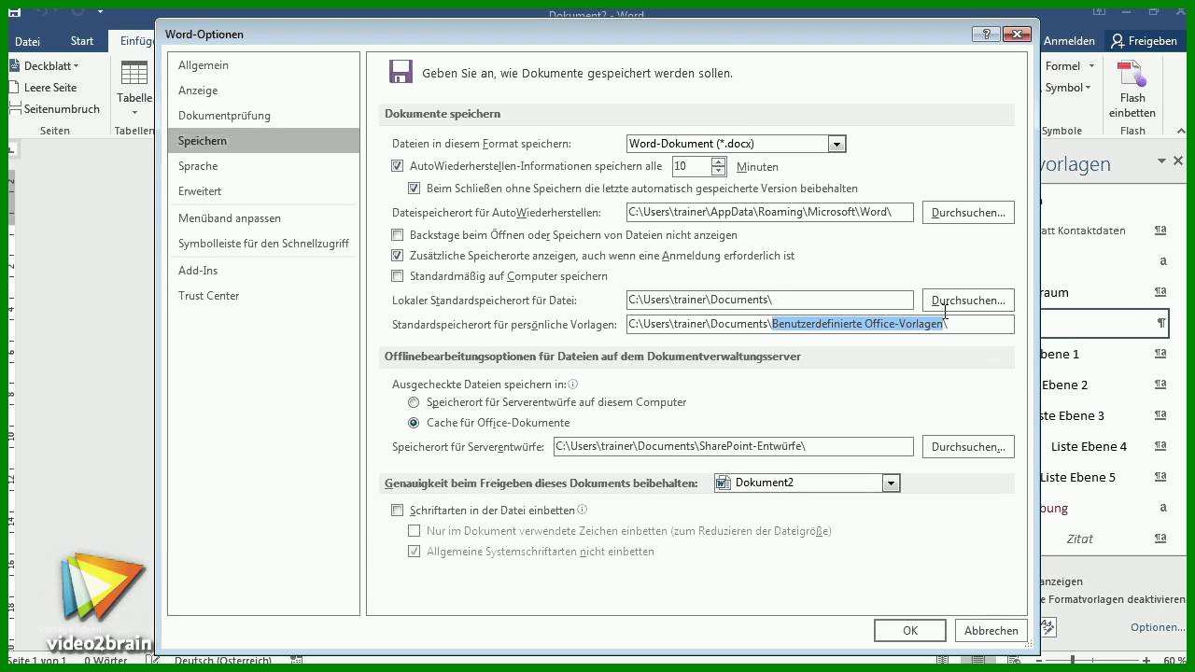Click the info icon next to Schriftarten einbetten
Screen dimensions: 1195x672
(x=583, y=510)
